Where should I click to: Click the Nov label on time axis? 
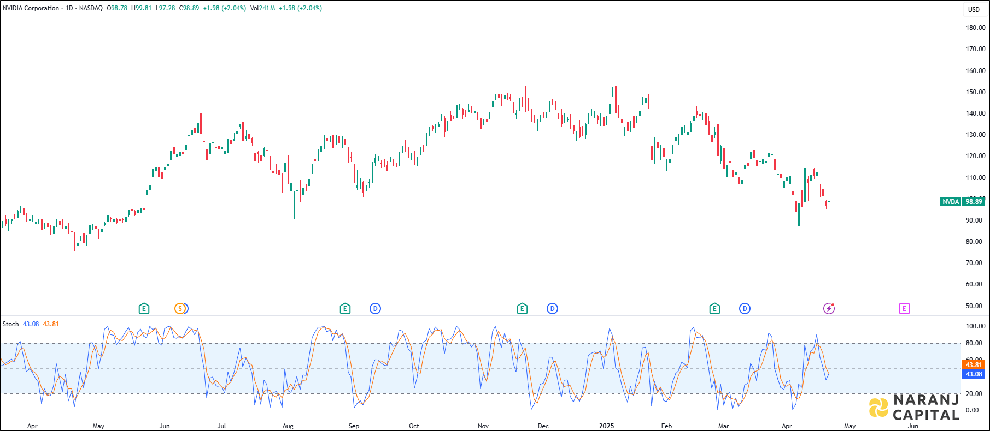coord(483,426)
